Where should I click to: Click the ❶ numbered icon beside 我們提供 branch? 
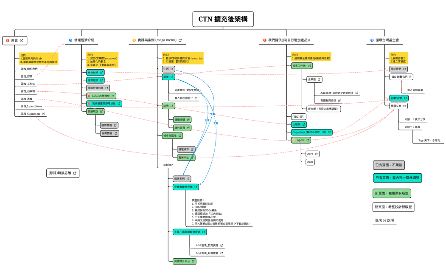(264, 40)
